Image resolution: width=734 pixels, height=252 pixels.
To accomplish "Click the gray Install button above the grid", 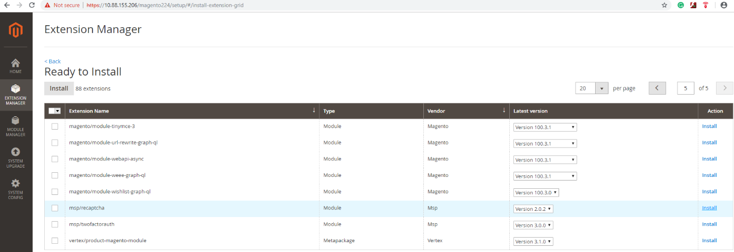I will (59, 88).
